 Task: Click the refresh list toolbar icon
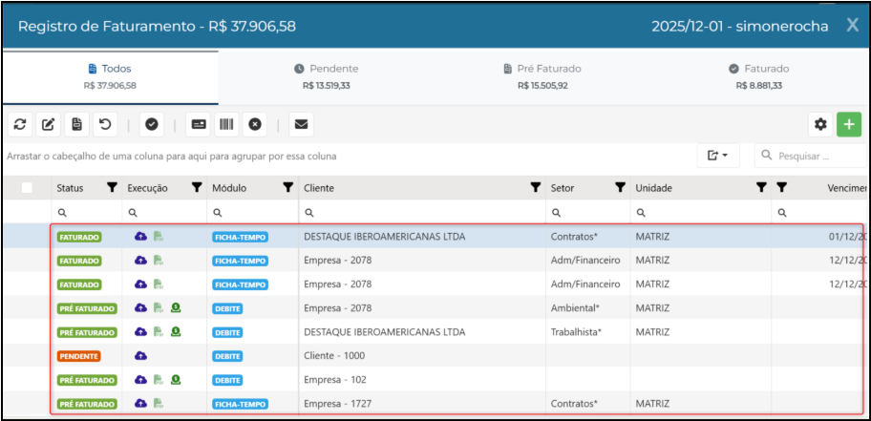[20, 124]
